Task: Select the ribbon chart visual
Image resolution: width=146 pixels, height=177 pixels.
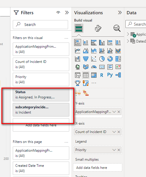Action: coord(118,51)
